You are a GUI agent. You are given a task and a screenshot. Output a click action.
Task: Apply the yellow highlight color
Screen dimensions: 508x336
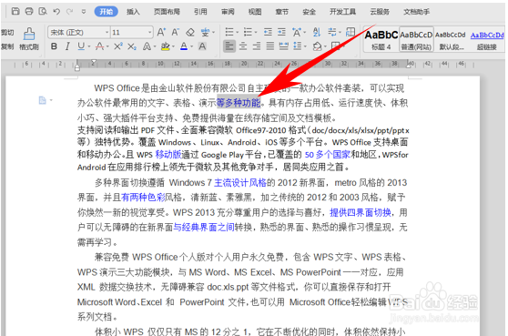(x=165, y=46)
